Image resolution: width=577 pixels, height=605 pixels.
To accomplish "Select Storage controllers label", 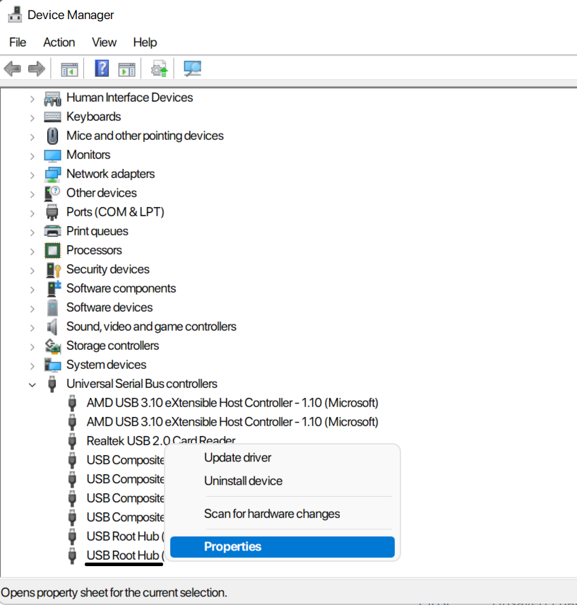I will point(112,346).
